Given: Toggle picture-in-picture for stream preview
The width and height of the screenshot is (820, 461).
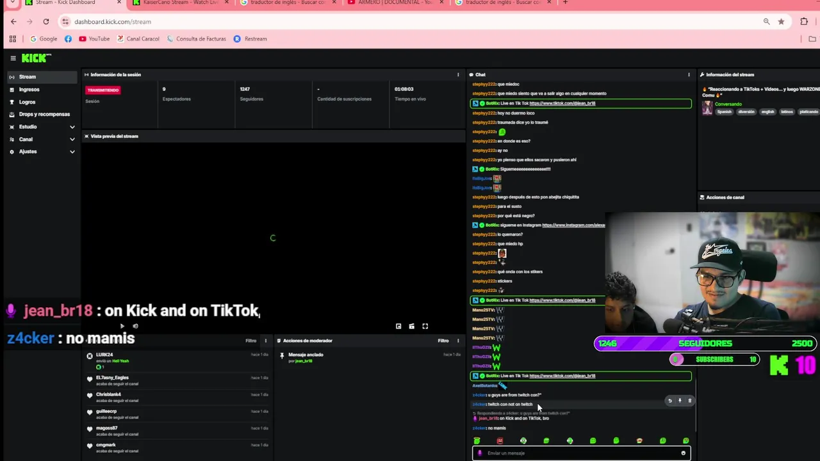Looking at the screenshot, I should pyautogui.click(x=398, y=326).
